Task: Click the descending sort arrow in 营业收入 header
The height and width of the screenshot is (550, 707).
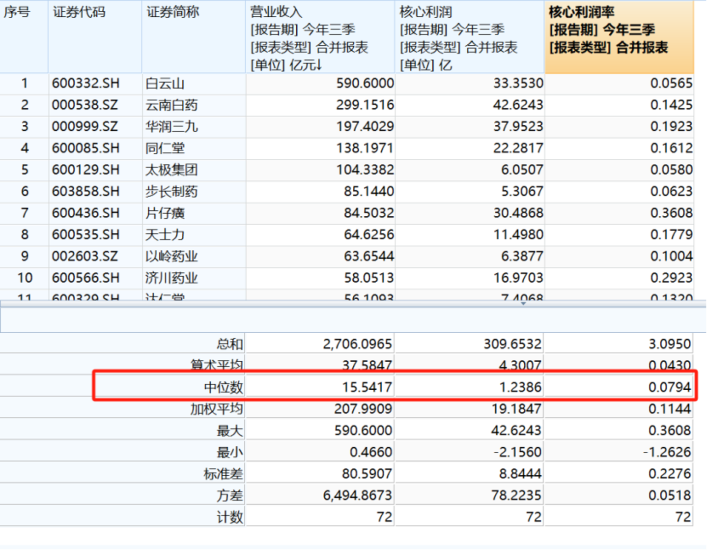Action: point(319,65)
